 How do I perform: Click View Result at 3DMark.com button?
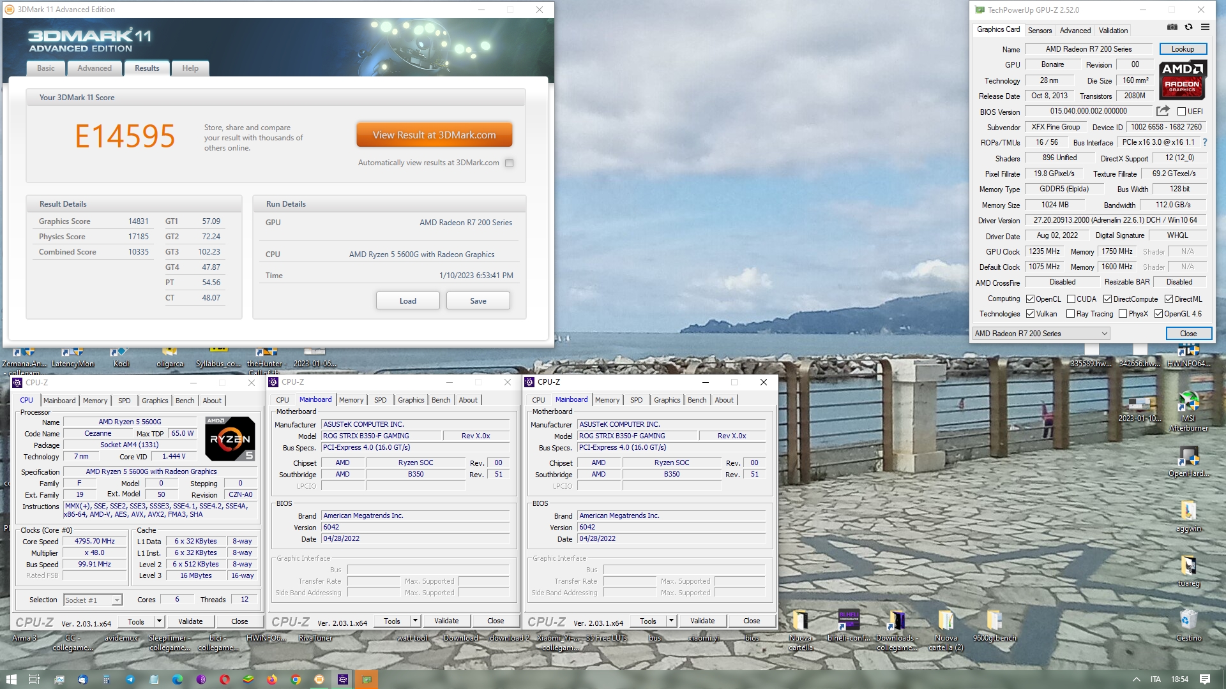point(434,135)
